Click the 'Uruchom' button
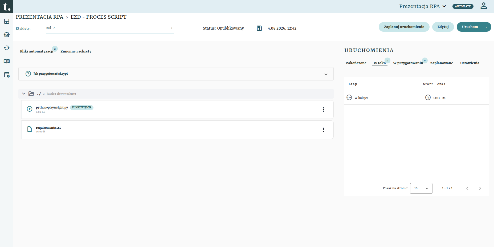Screen dimensions: 494x247 470,27
